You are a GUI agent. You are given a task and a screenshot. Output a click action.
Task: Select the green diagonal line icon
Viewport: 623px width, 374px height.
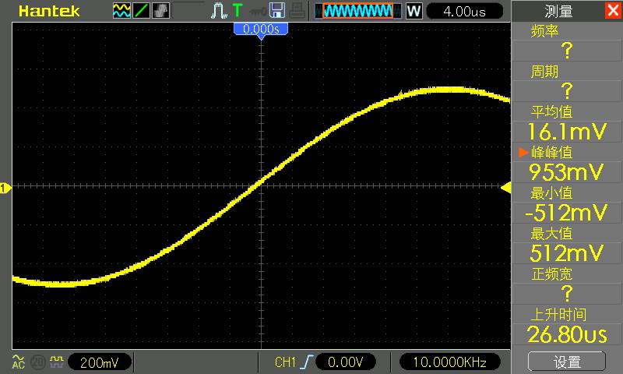tap(141, 11)
